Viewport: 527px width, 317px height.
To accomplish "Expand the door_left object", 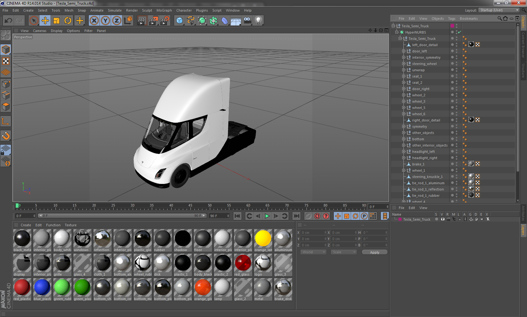I will click(x=404, y=51).
